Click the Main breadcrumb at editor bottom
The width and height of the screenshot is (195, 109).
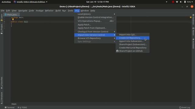[x=14, y=104]
